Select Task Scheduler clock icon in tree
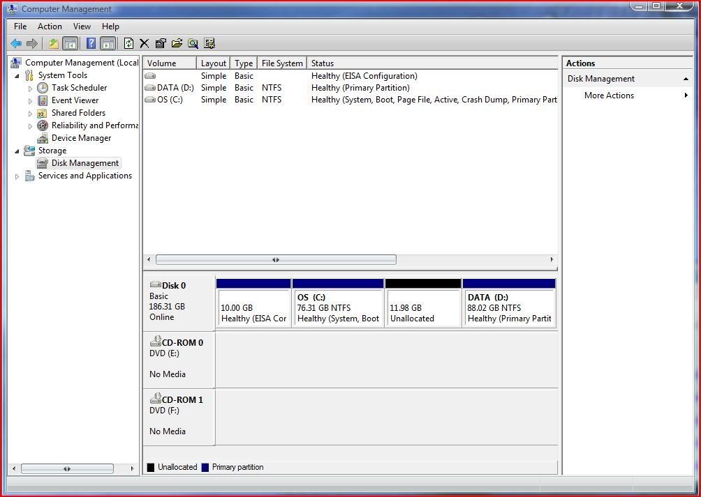The height and width of the screenshot is (497, 701). pyautogui.click(x=43, y=88)
